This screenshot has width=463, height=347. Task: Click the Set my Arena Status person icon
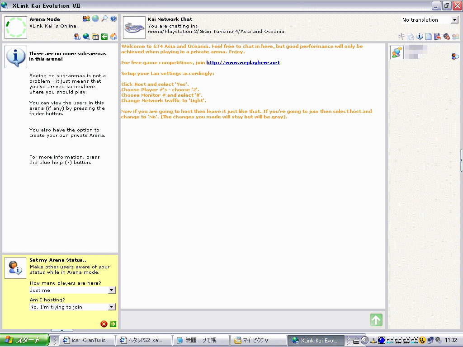pyautogui.click(x=15, y=268)
